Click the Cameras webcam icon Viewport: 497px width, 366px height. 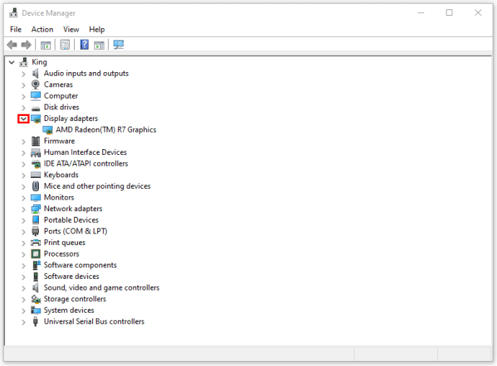35,85
